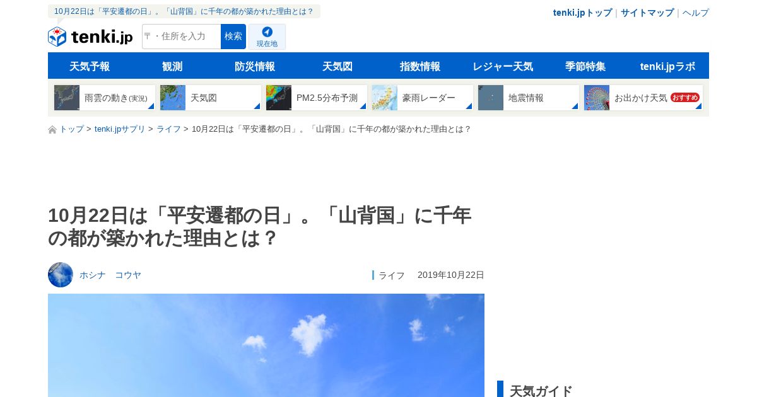Click the 検索 search button

(x=233, y=37)
